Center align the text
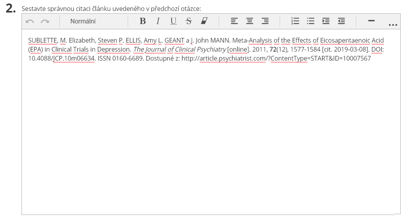 tap(250, 21)
